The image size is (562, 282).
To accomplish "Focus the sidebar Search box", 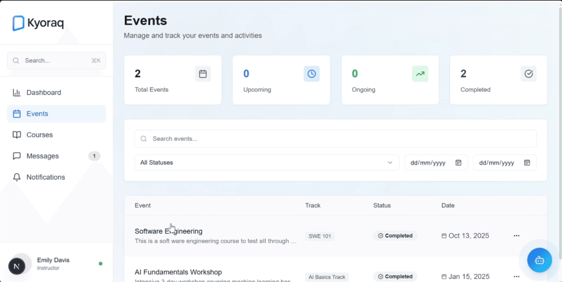I will pyautogui.click(x=57, y=61).
